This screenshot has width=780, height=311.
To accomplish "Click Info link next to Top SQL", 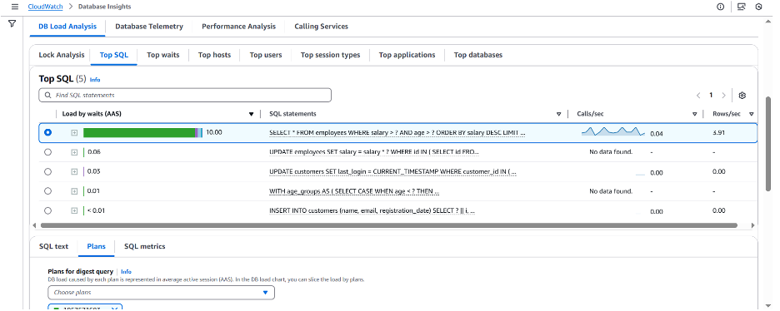I will click(95, 79).
